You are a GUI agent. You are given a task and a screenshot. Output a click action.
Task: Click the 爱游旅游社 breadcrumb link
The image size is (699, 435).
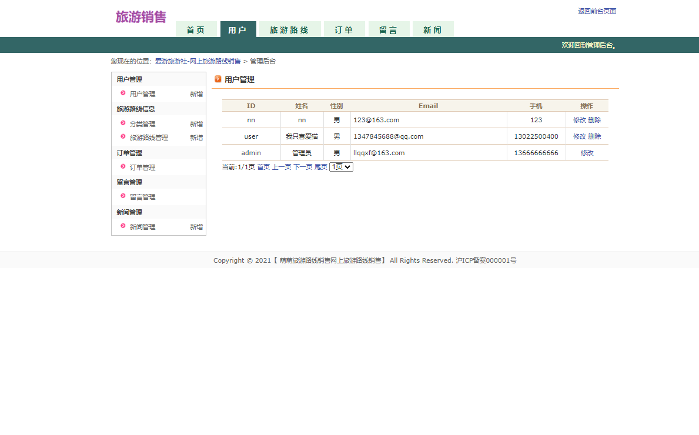click(198, 61)
